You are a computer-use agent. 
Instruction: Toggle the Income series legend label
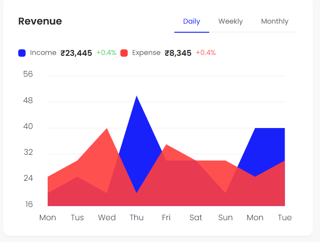[43, 53]
